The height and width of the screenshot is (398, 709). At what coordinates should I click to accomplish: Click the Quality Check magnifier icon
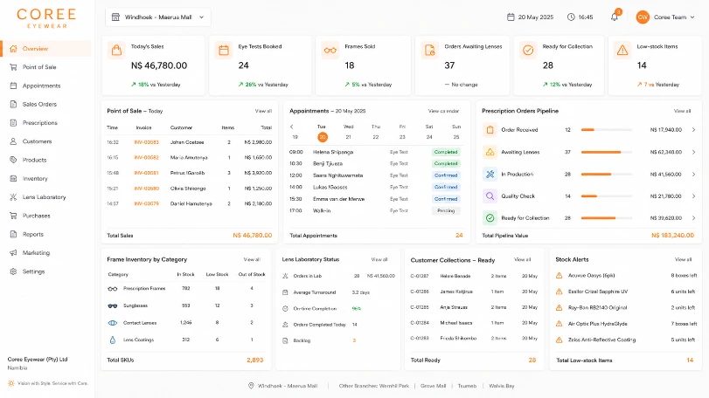click(x=490, y=196)
